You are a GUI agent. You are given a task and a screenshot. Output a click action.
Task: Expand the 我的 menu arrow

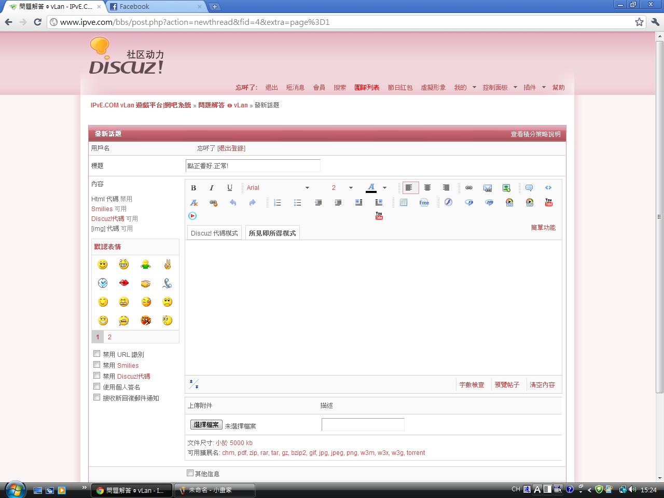[x=474, y=87]
